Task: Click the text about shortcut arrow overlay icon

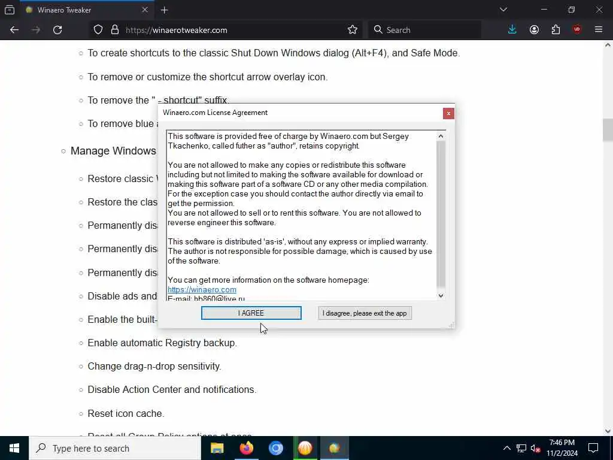Action: click(x=208, y=77)
